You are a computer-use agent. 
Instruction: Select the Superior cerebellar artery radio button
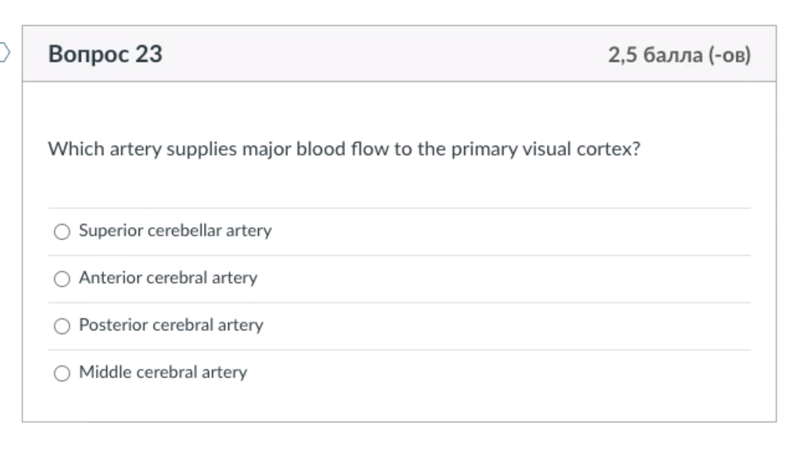[x=62, y=232]
